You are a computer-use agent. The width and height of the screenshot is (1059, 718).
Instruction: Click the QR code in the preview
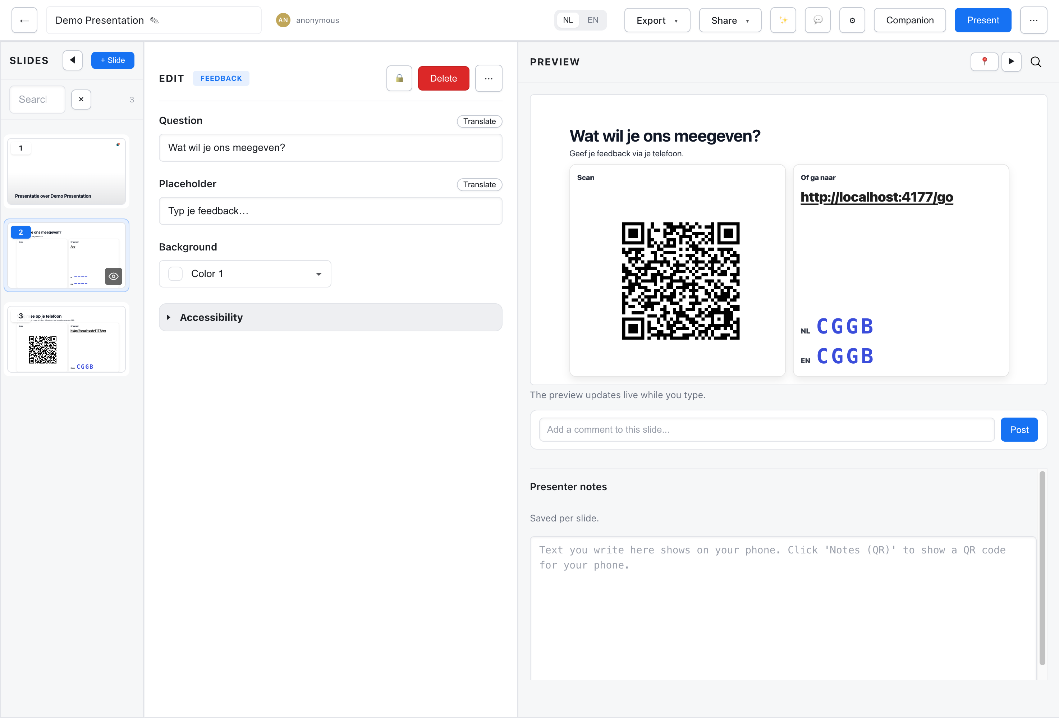[680, 281]
